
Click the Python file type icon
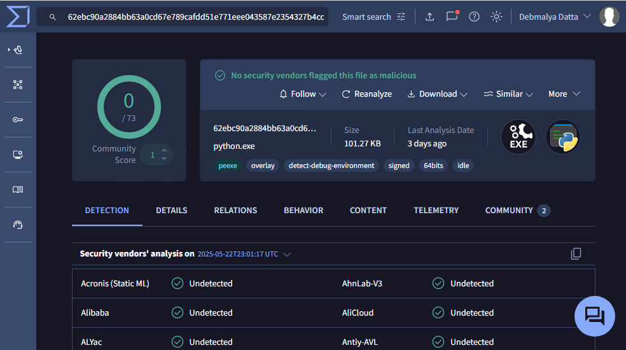point(563,137)
